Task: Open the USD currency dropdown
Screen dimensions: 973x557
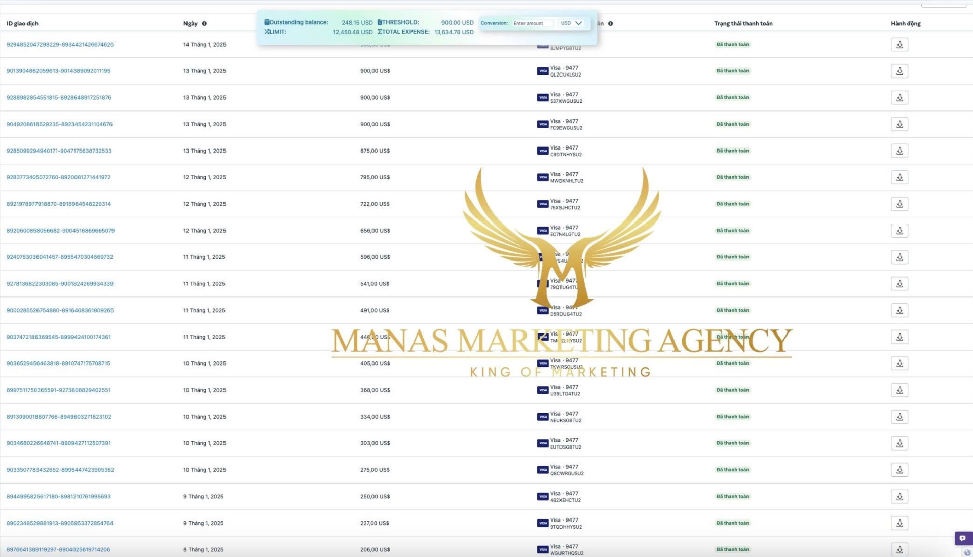Action: pos(571,23)
